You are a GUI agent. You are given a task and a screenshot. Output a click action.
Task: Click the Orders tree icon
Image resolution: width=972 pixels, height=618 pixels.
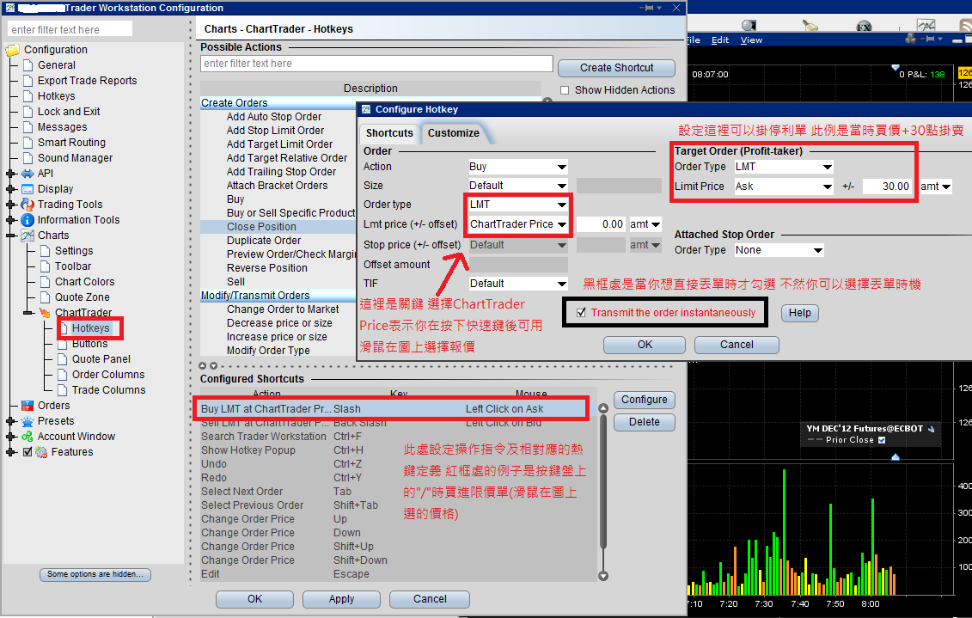pyautogui.click(x=28, y=406)
